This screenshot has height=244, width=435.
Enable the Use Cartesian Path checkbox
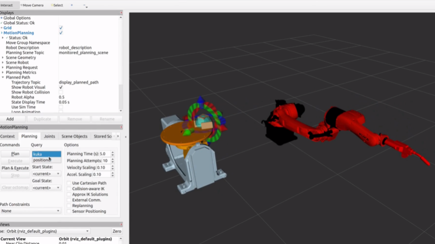coord(69,183)
